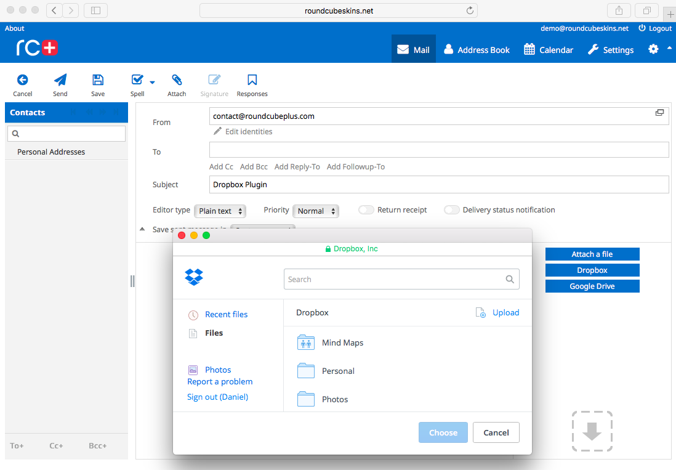Click the pop-out window icon in From field
Image resolution: width=676 pixels, height=470 pixels.
(x=659, y=113)
